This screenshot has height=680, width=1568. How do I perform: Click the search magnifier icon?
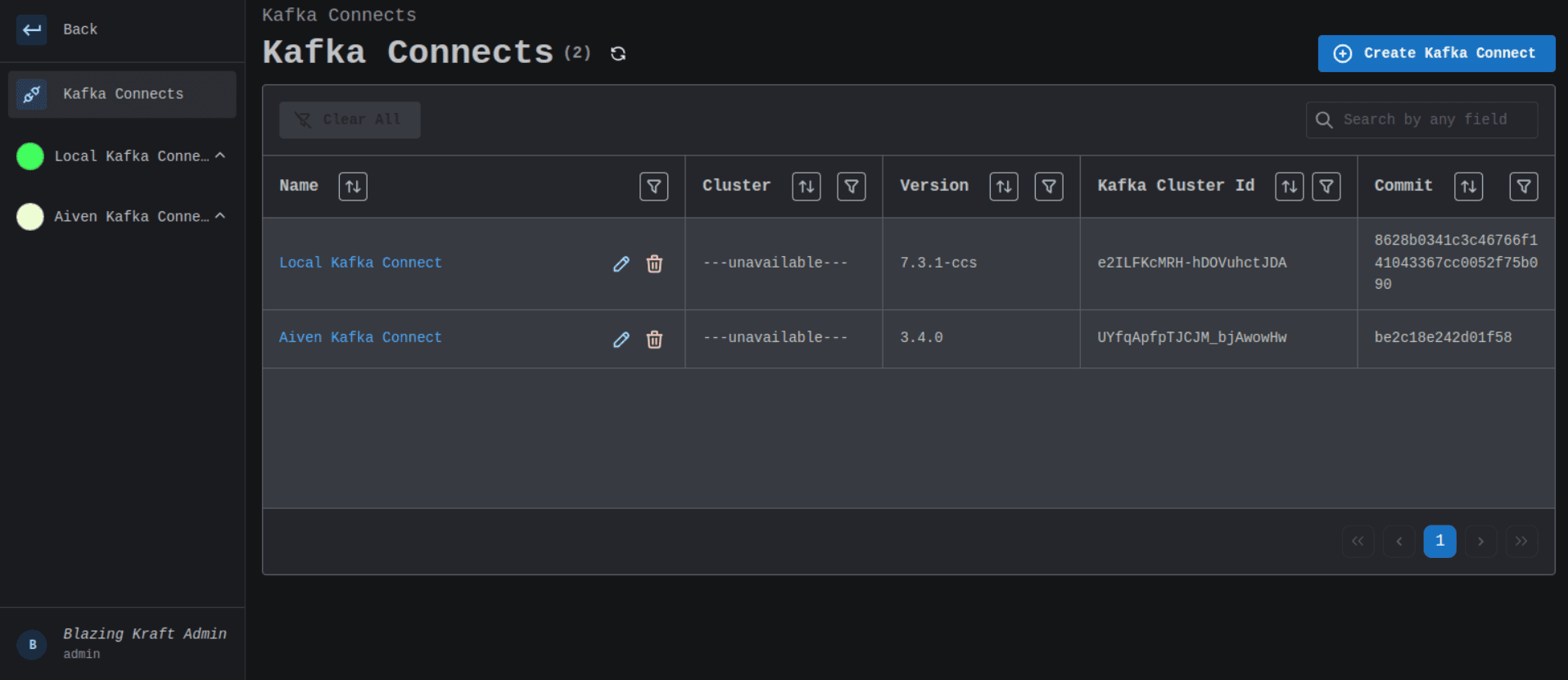(x=1324, y=120)
